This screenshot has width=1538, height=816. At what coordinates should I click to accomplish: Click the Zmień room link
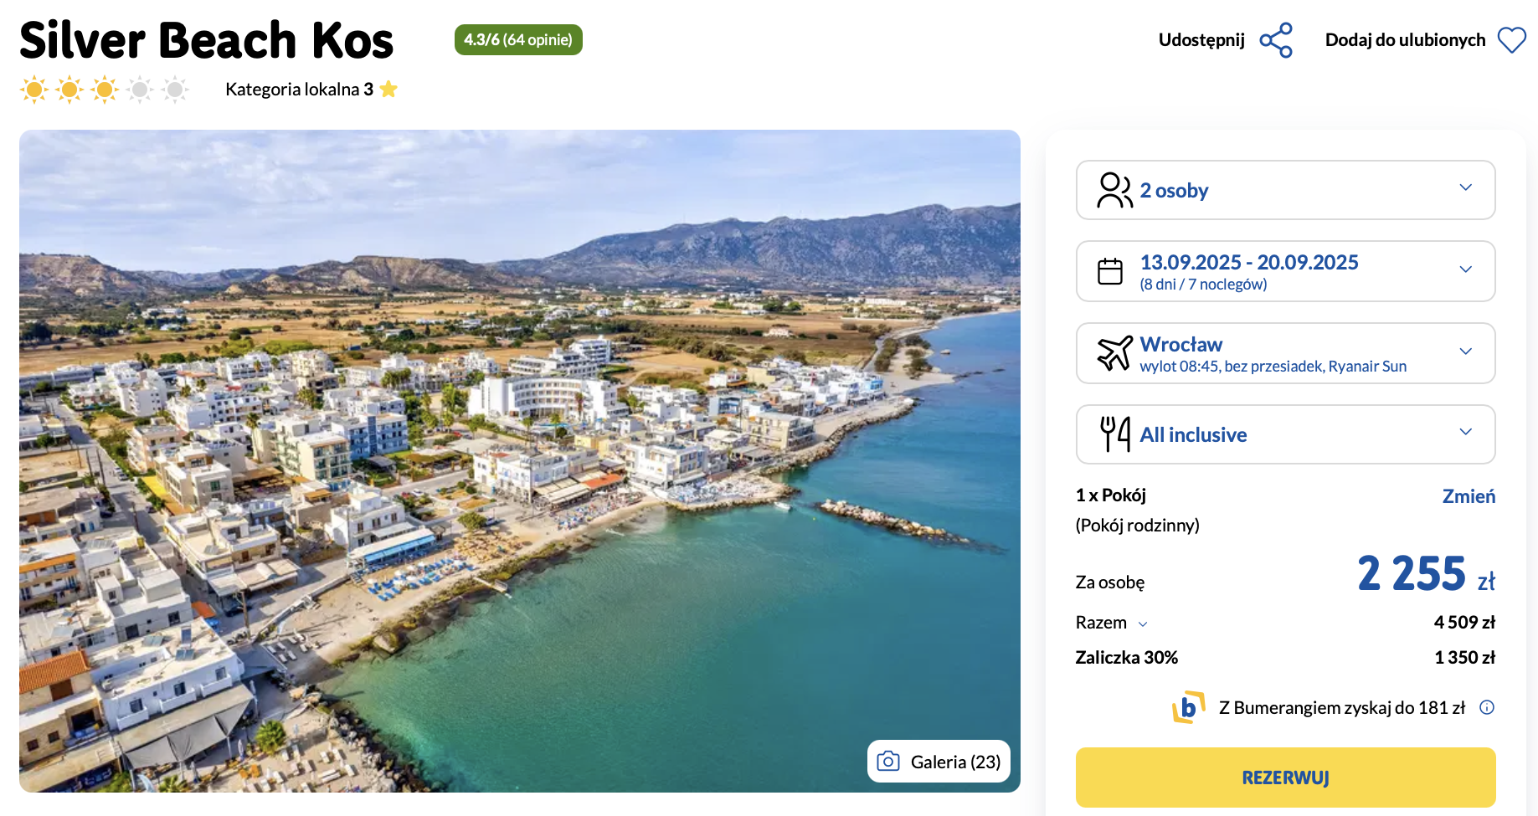[1468, 496]
